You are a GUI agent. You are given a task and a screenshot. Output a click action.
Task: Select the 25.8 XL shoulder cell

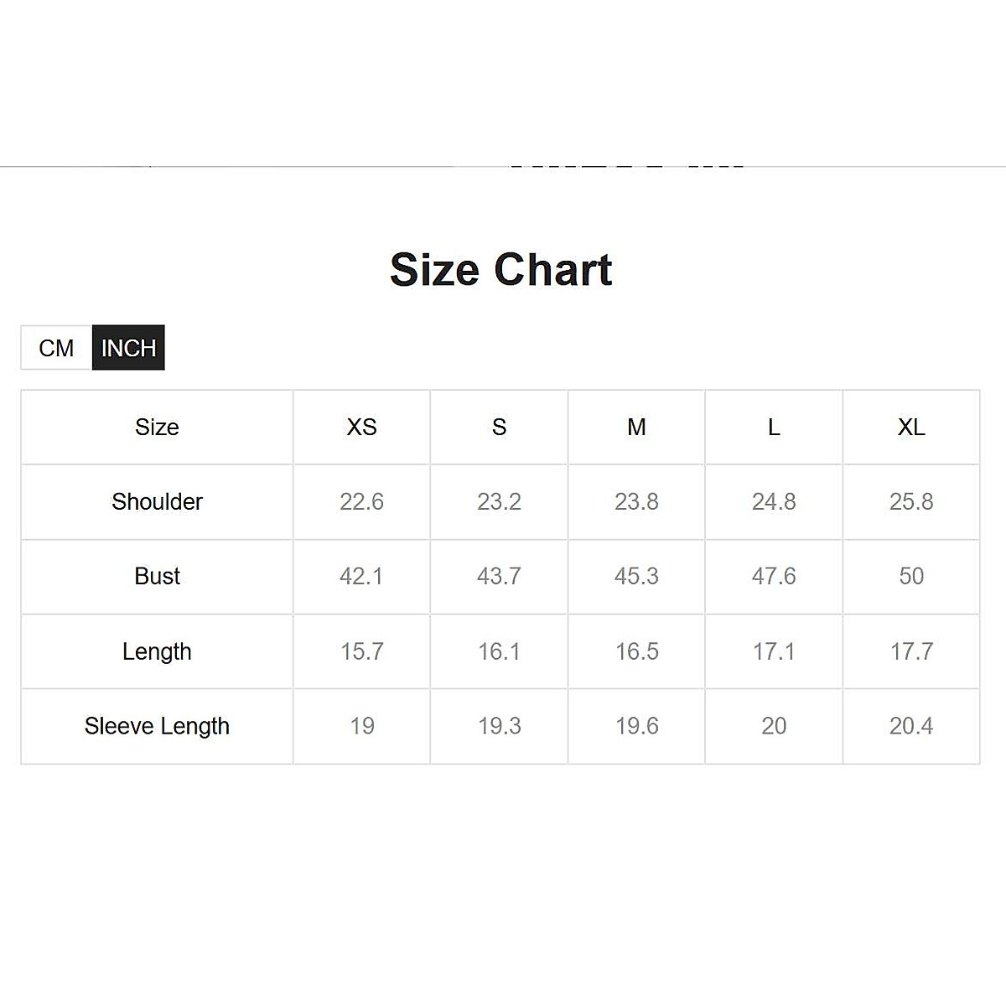click(x=911, y=502)
